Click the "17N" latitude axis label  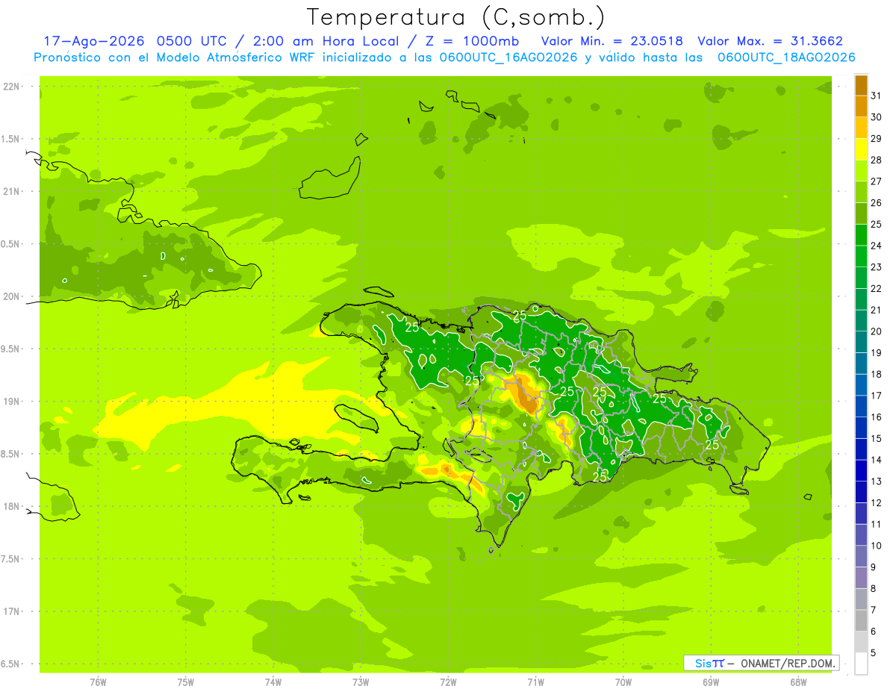11,611
